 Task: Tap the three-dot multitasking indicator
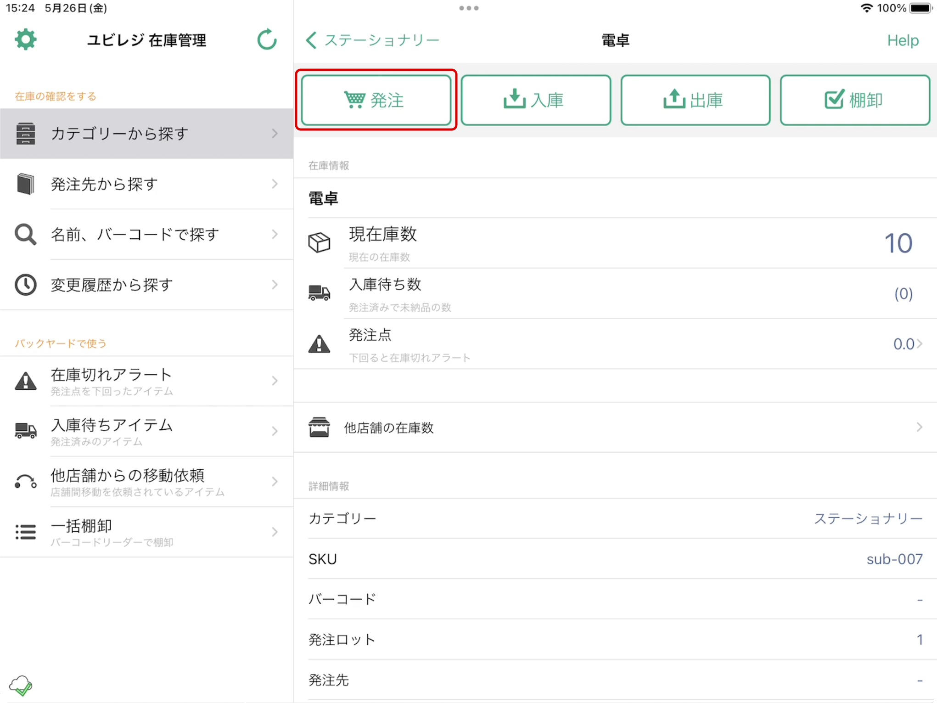[469, 8]
